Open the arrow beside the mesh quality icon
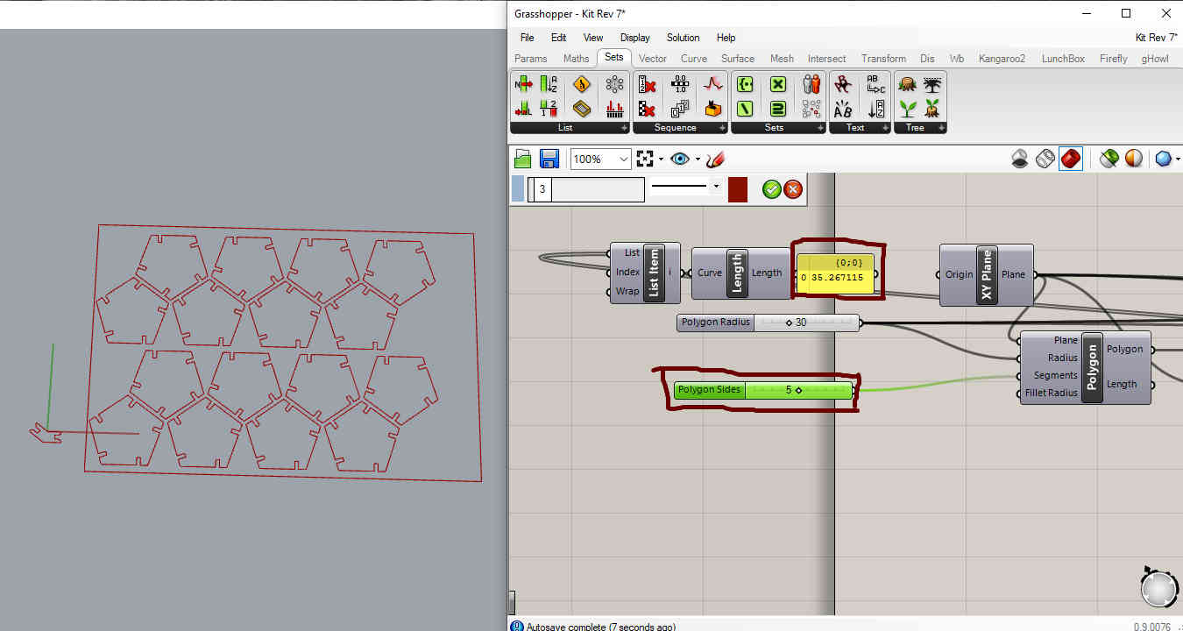Image resolution: width=1183 pixels, height=631 pixels. [x=1178, y=160]
